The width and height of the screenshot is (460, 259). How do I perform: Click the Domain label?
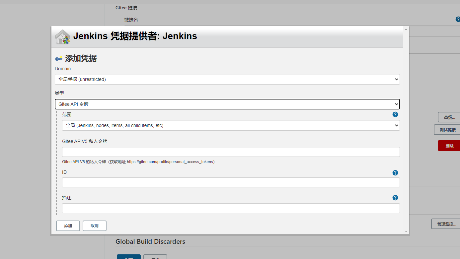tap(63, 69)
